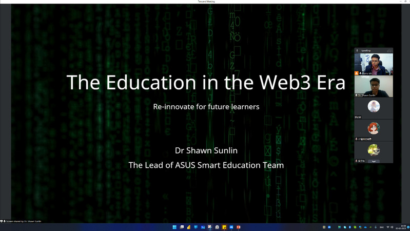Click the Dr. Shawn Sunlin video thumbnail
The image size is (410, 231).
[374, 86]
